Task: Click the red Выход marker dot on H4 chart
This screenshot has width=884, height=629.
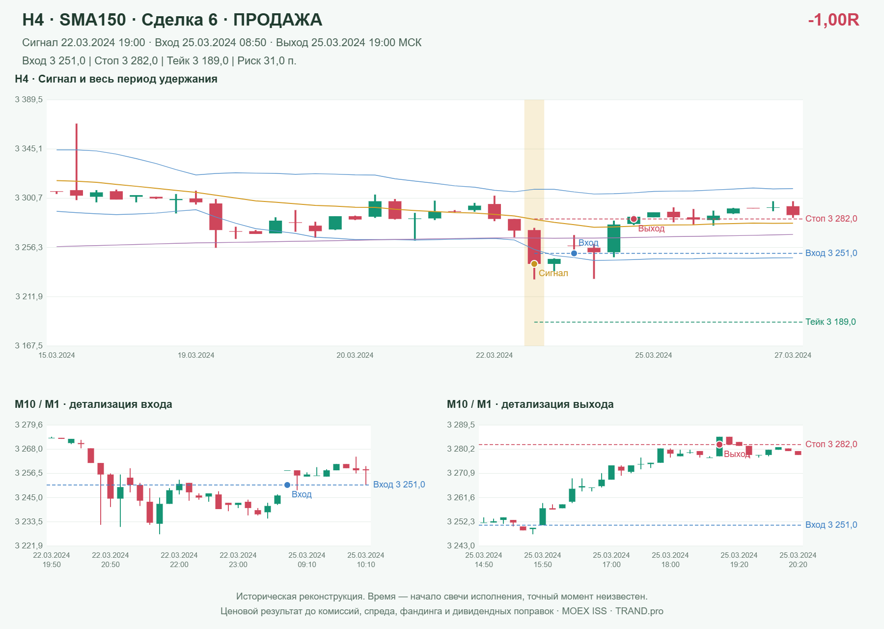Action: pos(634,219)
